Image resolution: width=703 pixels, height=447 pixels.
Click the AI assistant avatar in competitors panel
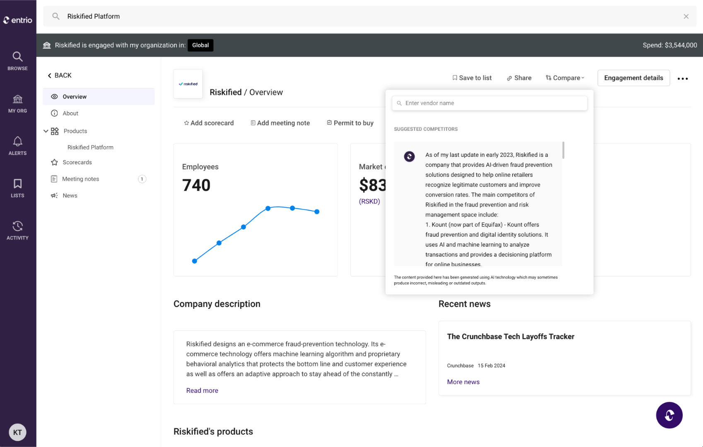coord(409,156)
